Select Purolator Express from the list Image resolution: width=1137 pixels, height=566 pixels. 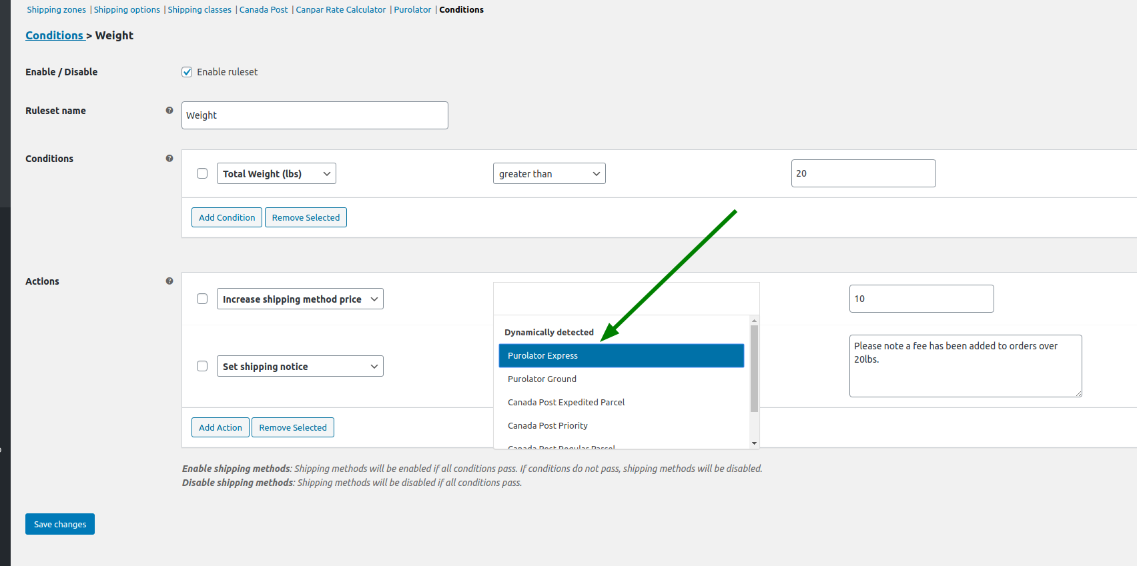pyautogui.click(x=621, y=355)
